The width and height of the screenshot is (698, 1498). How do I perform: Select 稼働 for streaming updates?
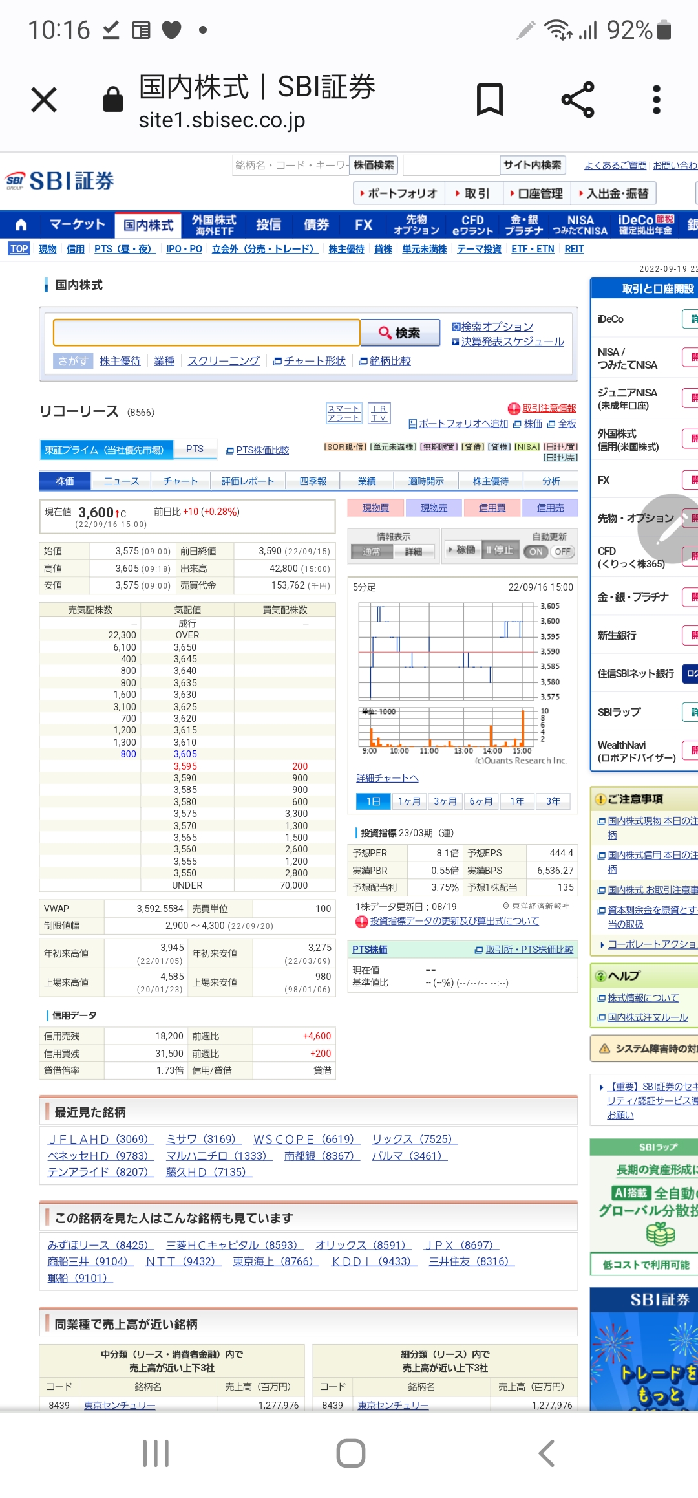click(x=461, y=550)
